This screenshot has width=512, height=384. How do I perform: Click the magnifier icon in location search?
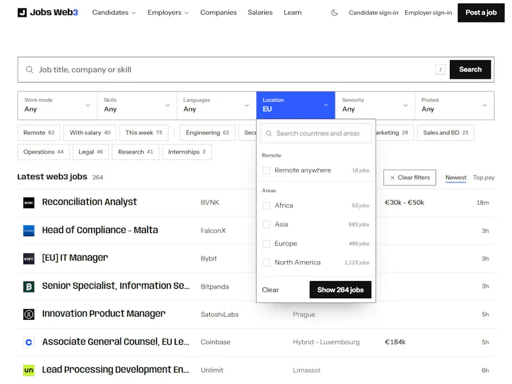[x=269, y=133]
